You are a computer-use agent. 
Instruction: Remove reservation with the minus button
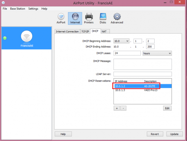123,108
